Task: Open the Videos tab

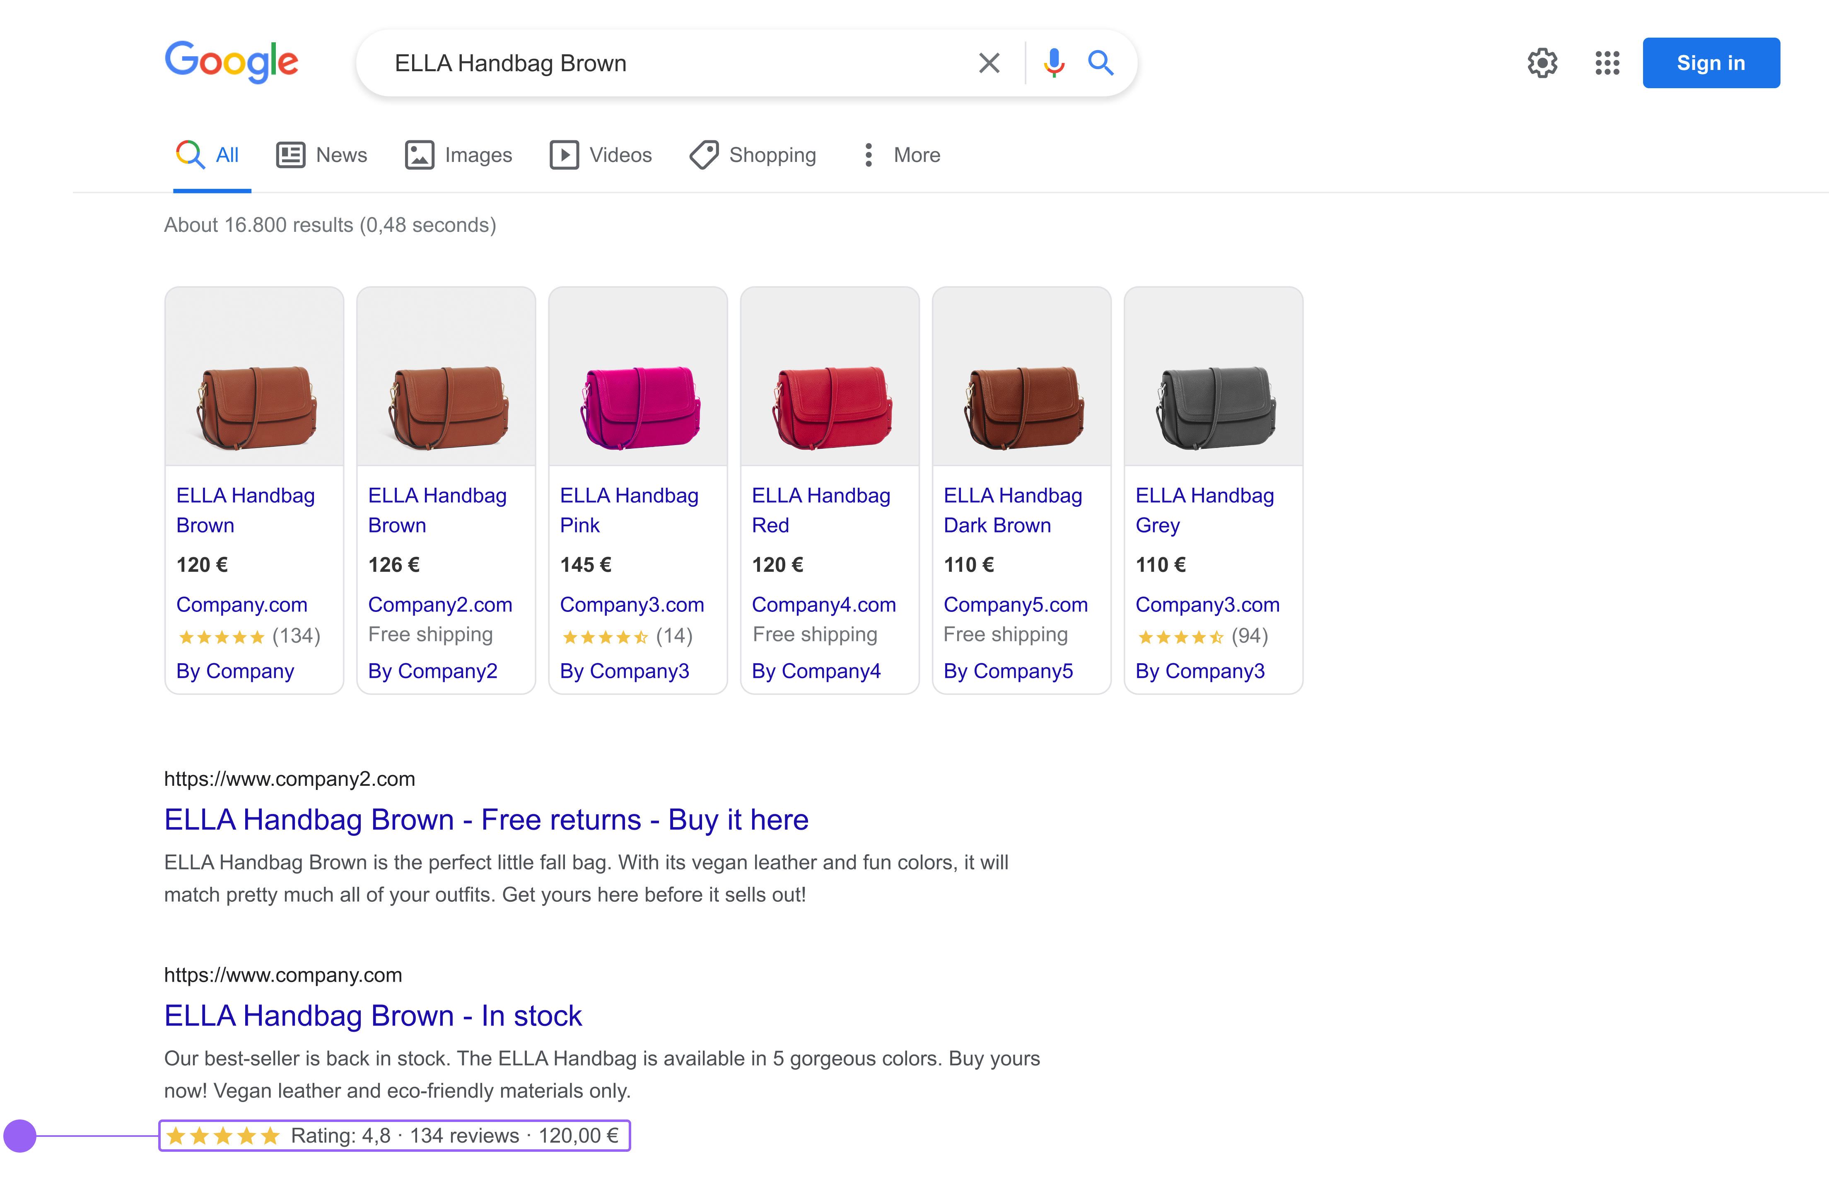Action: click(601, 155)
